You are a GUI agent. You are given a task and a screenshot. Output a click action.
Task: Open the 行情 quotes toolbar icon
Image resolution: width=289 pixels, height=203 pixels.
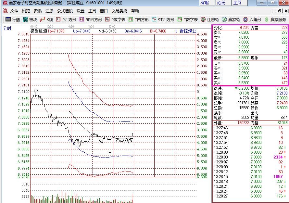click(x=13, y=19)
